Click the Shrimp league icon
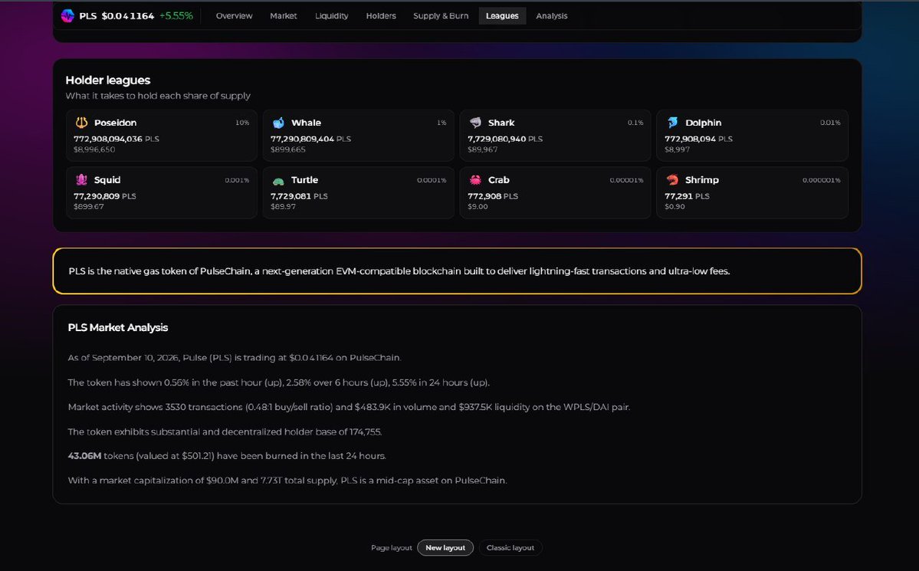Viewport: 919px width, 571px height. 672,179
